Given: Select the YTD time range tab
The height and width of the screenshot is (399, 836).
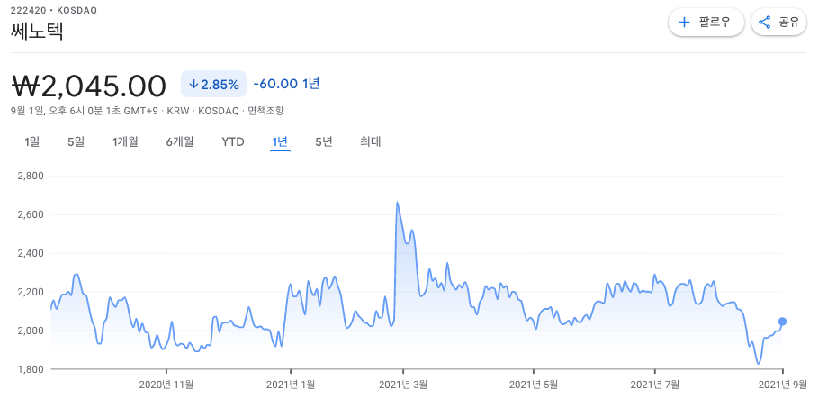Looking at the screenshot, I should pyautogui.click(x=233, y=142).
